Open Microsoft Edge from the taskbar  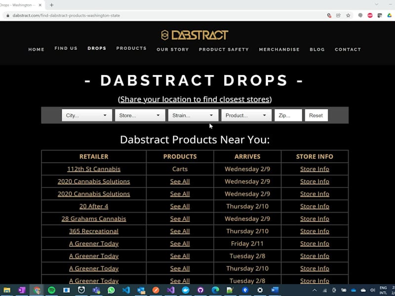coord(215,290)
